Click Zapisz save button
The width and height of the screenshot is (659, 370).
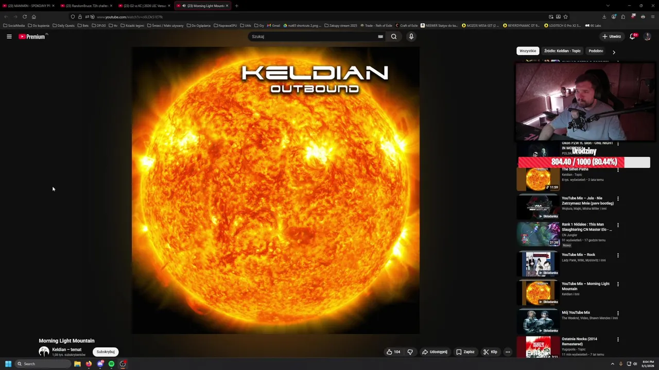coord(465,352)
